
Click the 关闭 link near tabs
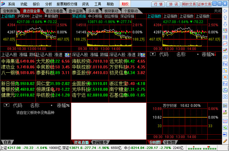218,11
